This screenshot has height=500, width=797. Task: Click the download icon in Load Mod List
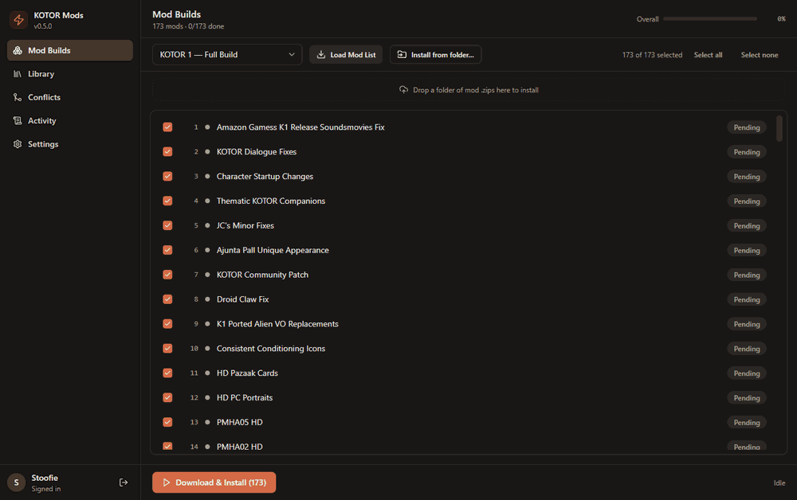click(321, 54)
